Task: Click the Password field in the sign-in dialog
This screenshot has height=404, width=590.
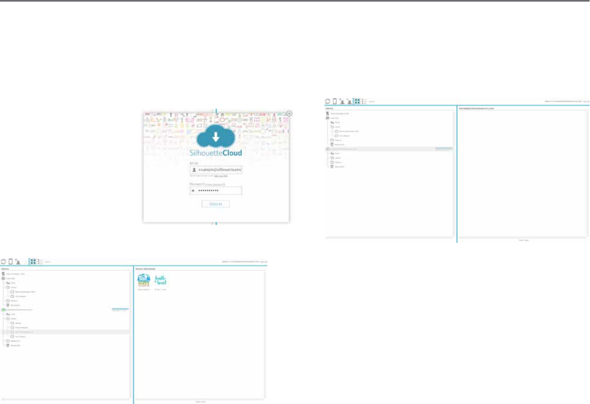Action: coord(216,191)
